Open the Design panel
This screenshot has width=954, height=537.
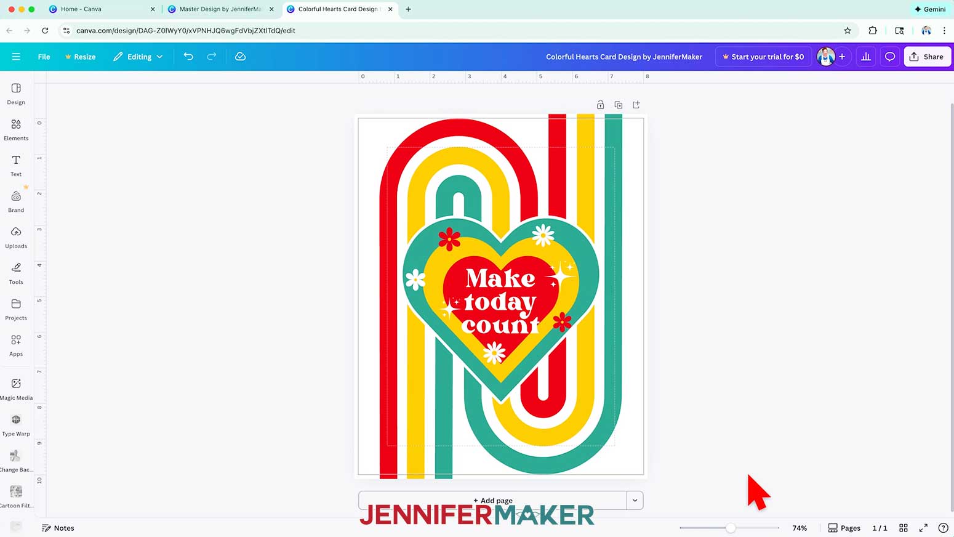tap(16, 94)
